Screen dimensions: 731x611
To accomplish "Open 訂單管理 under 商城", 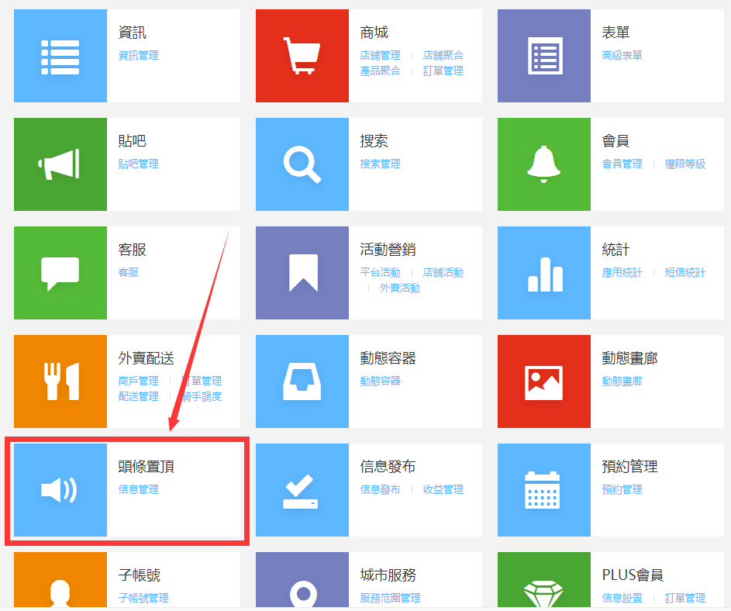I will 443,71.
